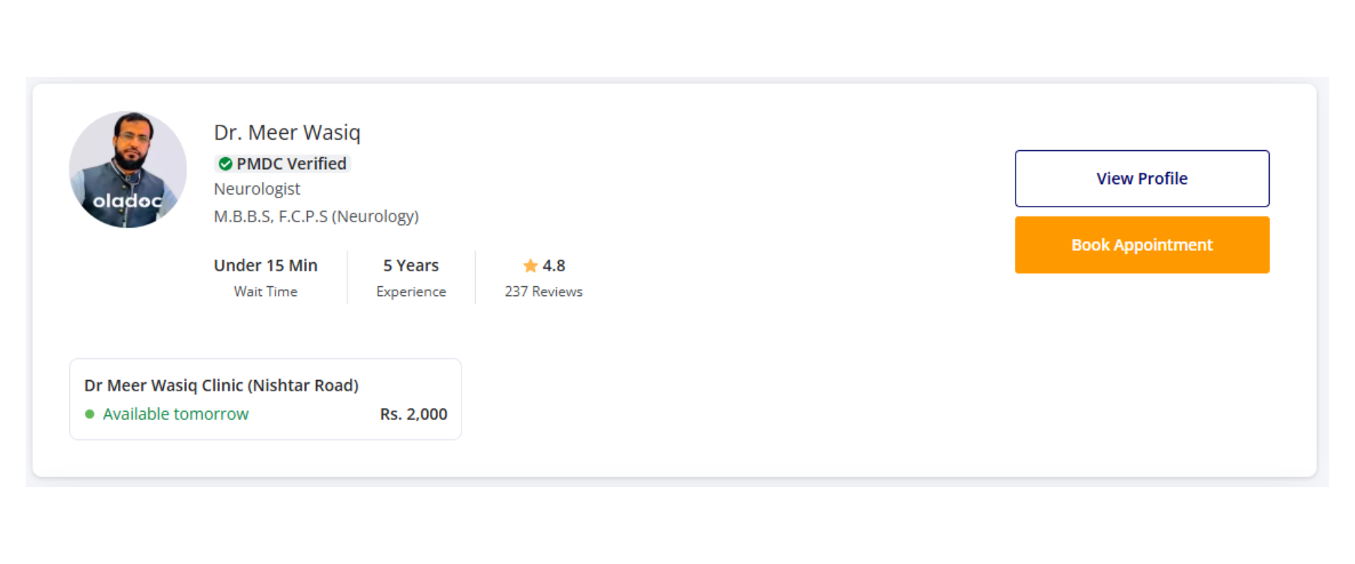
Task: Open the 237 Reviews link
Action: [543, 292]
